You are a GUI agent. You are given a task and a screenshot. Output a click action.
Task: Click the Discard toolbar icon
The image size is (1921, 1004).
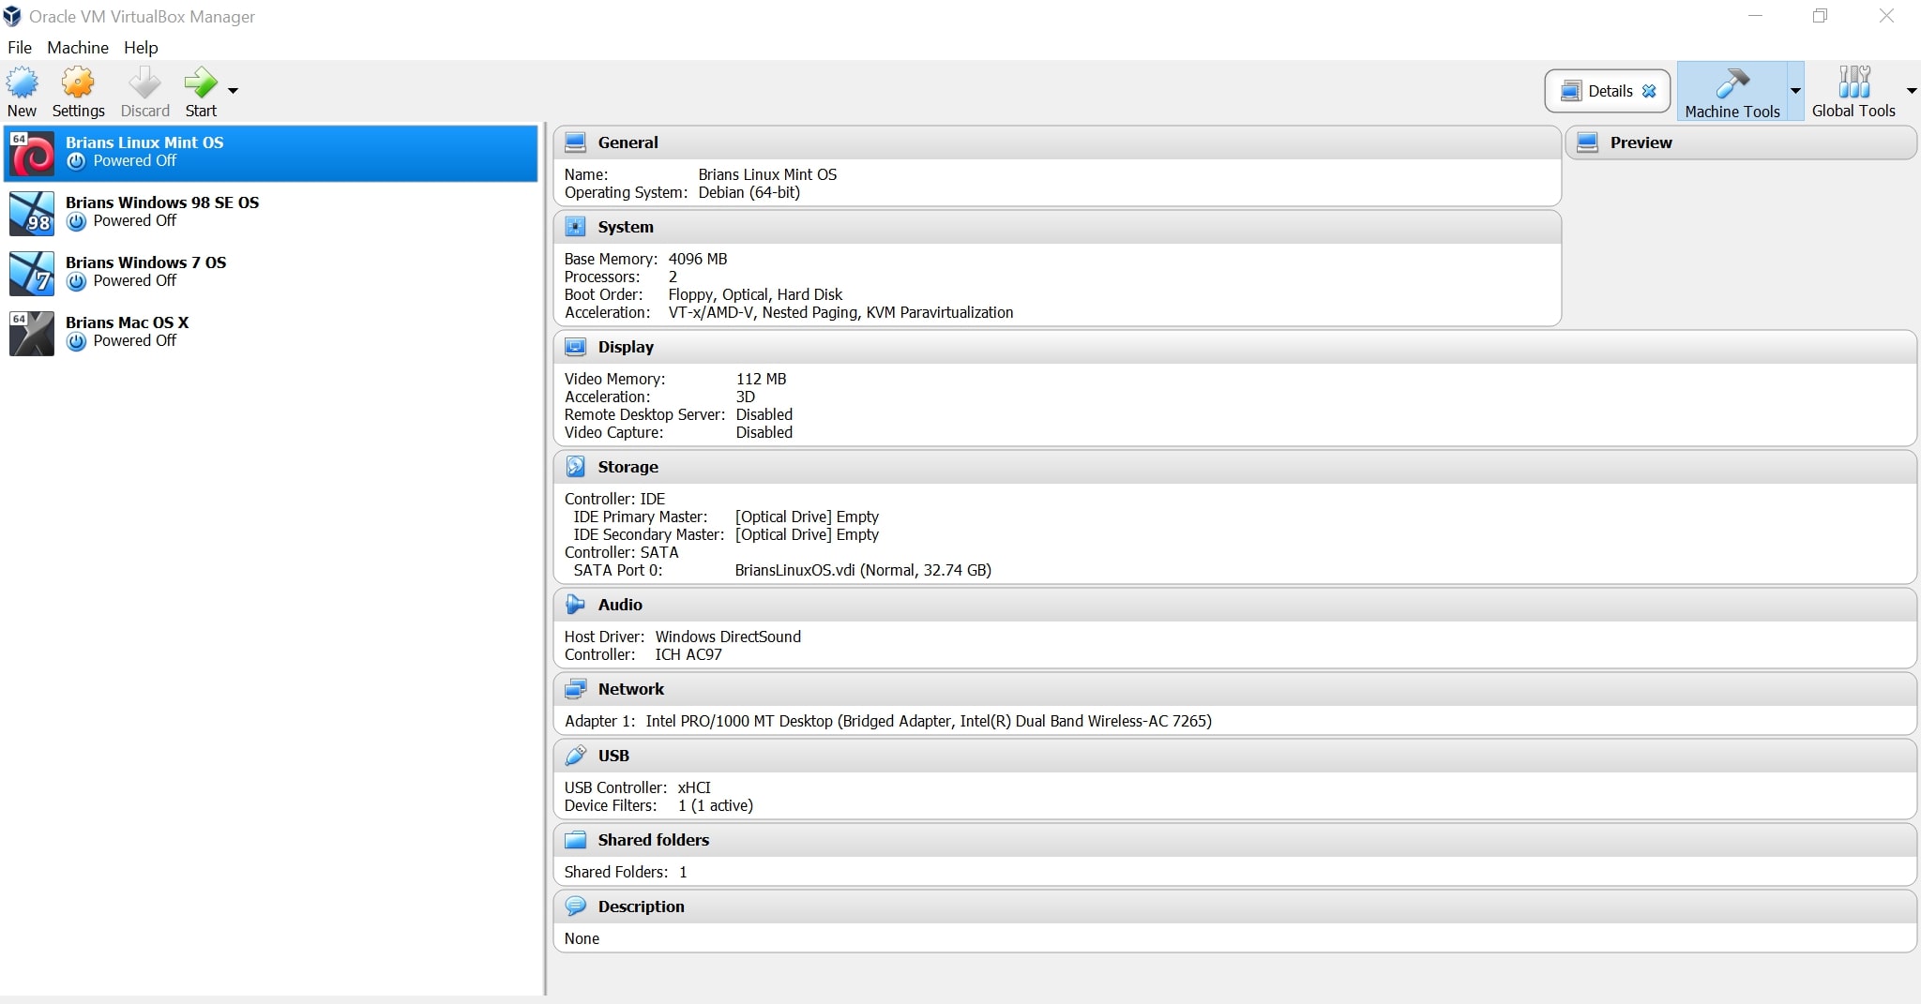144,82
